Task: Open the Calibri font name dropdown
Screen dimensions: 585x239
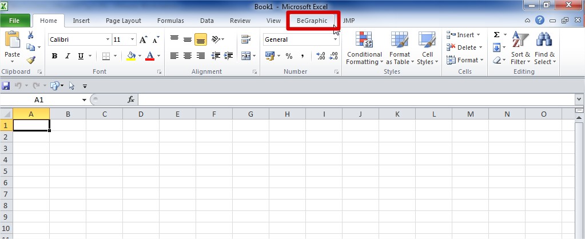Action: (x=108, y=40)
